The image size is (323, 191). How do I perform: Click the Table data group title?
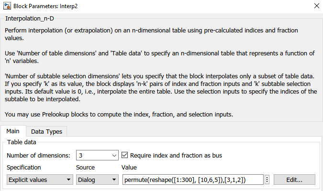click(23, 142)
